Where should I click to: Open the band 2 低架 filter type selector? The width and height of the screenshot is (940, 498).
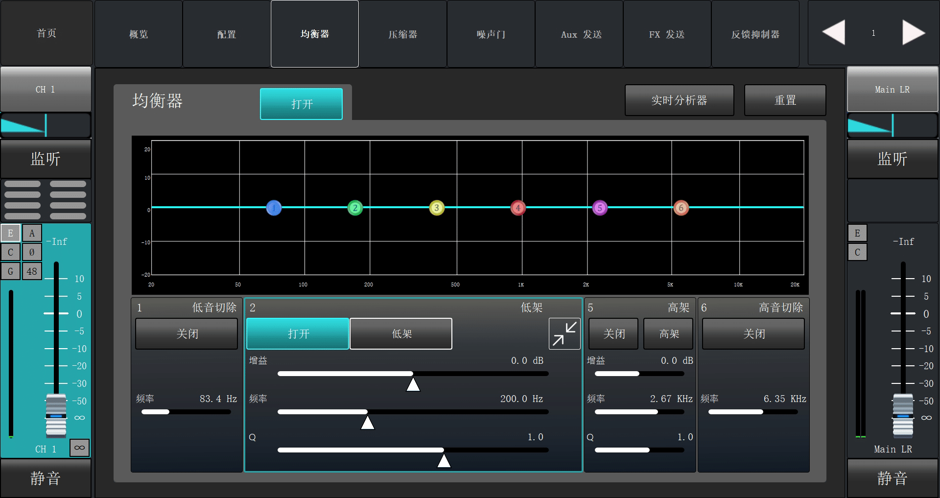(x=401, y=333)
